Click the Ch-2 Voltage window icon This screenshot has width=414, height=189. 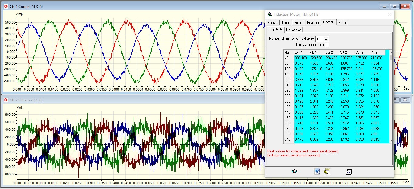(6, 100)
